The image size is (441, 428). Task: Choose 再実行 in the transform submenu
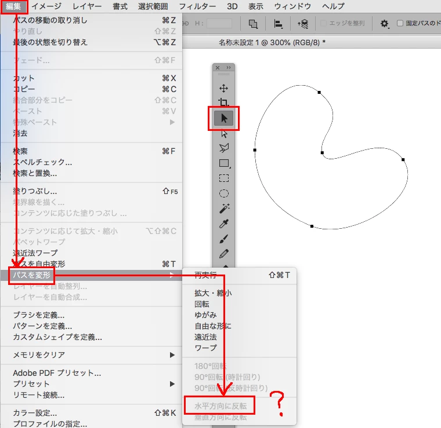[x=239, y=275]
